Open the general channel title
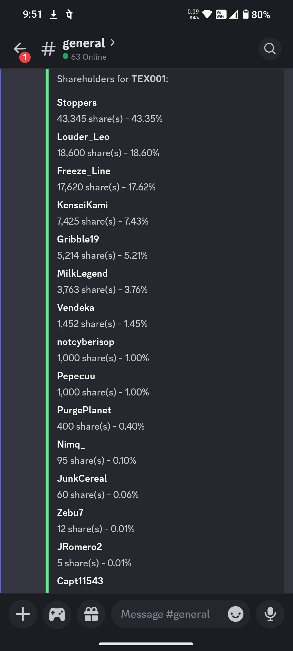This screenshot has height=651, width=293. pos(84,43)
